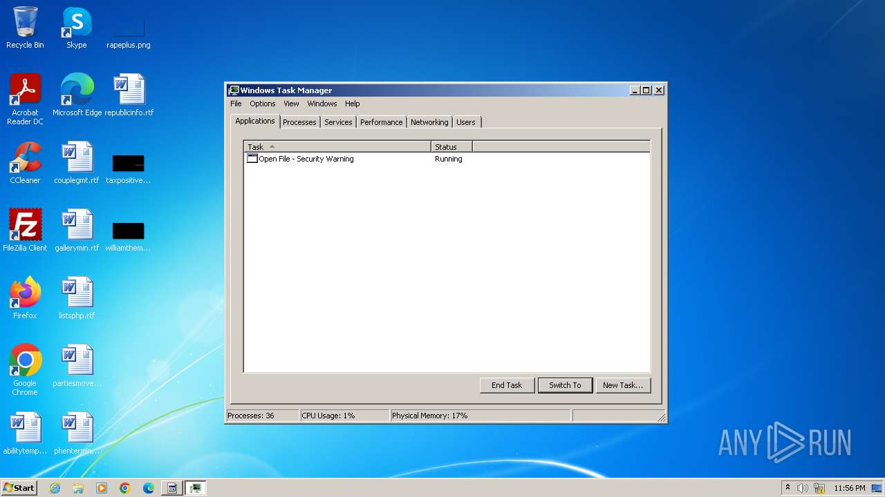
Task: Click the Show Desktop tray icon
Action: click(x=877, y=488)
